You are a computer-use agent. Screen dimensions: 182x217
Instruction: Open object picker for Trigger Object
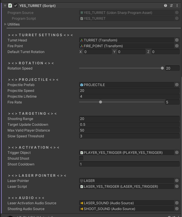[x=177, y=153]
